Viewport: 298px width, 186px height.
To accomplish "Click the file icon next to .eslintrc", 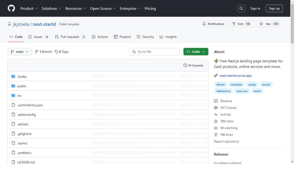I will tap(13, 124).
